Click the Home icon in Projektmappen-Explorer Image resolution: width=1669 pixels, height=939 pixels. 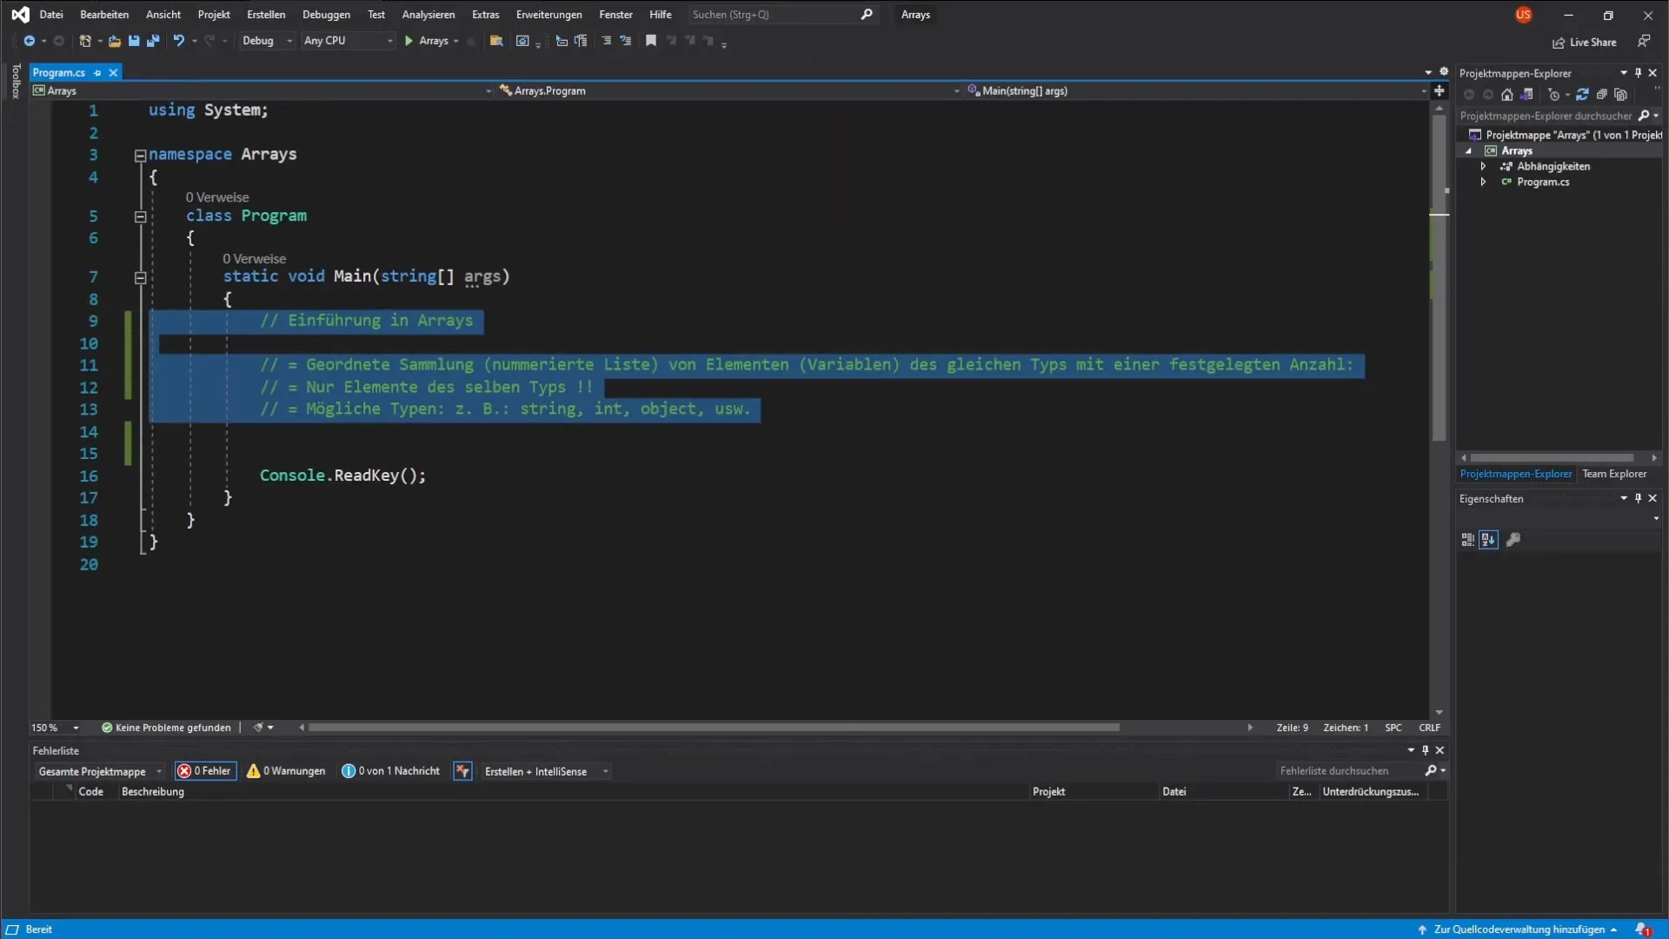pyautogui.click(x=1507, y=95)
